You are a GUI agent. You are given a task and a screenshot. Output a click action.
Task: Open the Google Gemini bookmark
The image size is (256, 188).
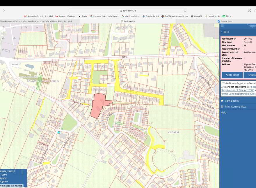[150, 16]
